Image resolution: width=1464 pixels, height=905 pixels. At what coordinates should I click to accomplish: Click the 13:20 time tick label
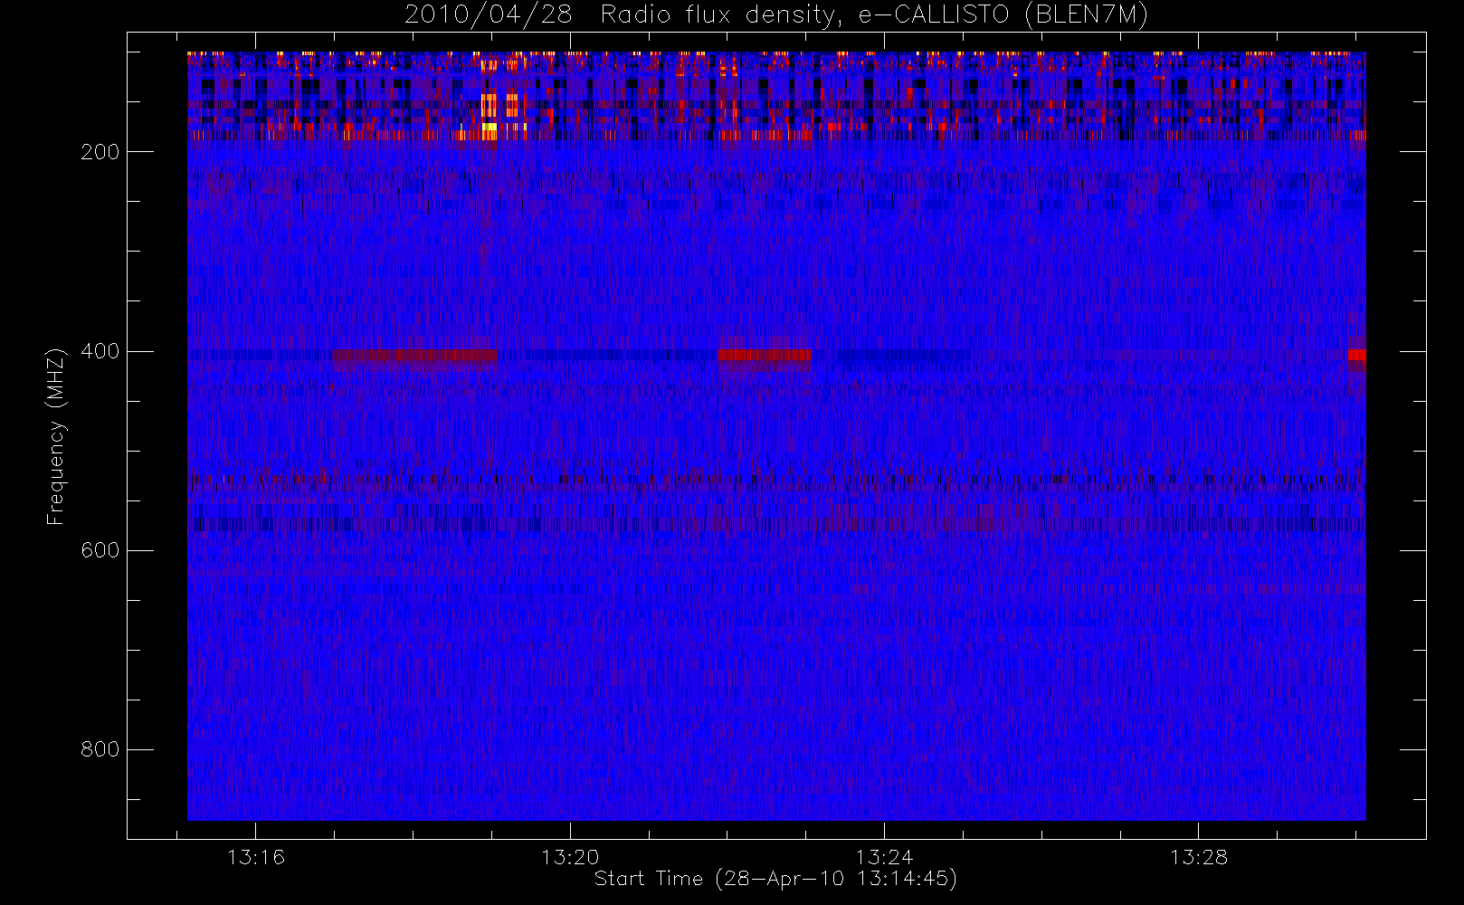[x=570, y=857]
